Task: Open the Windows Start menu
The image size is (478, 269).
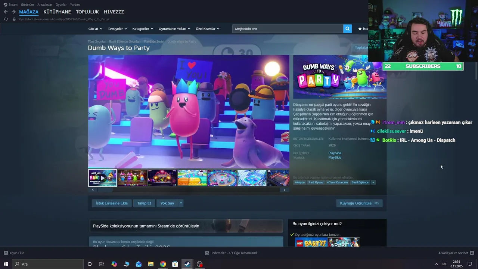Action: click(6, 264)
